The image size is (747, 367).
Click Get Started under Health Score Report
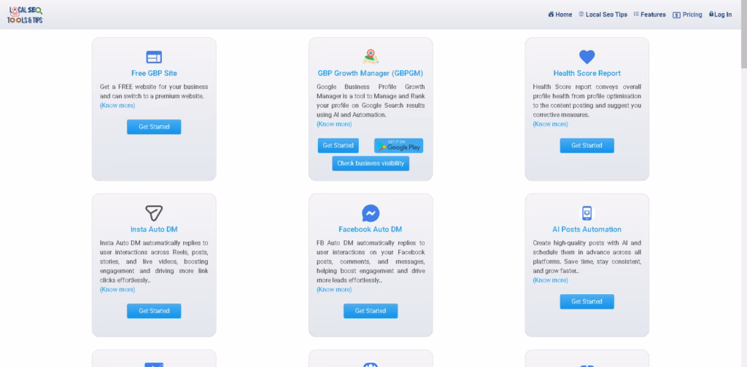[587, 146]
